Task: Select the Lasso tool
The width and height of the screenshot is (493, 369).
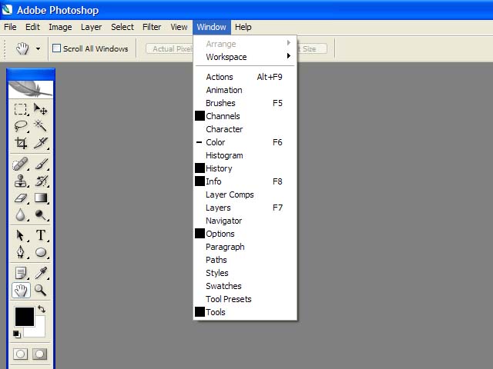Action: (x=21, y=126)
